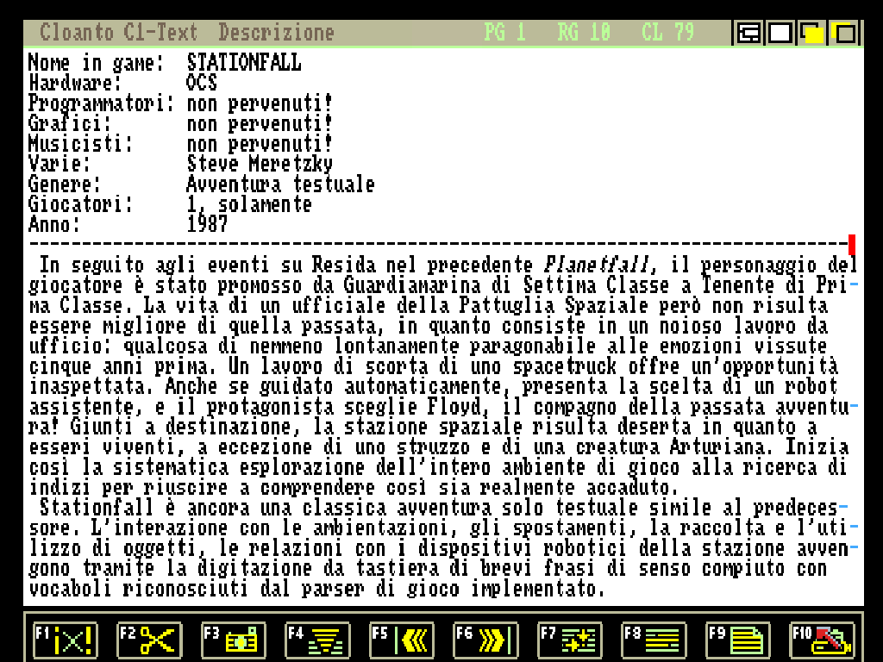The width and height of the screenshot is (883, 662).
Task: Click the CL 79 column indicator
Action: [667, 34]
